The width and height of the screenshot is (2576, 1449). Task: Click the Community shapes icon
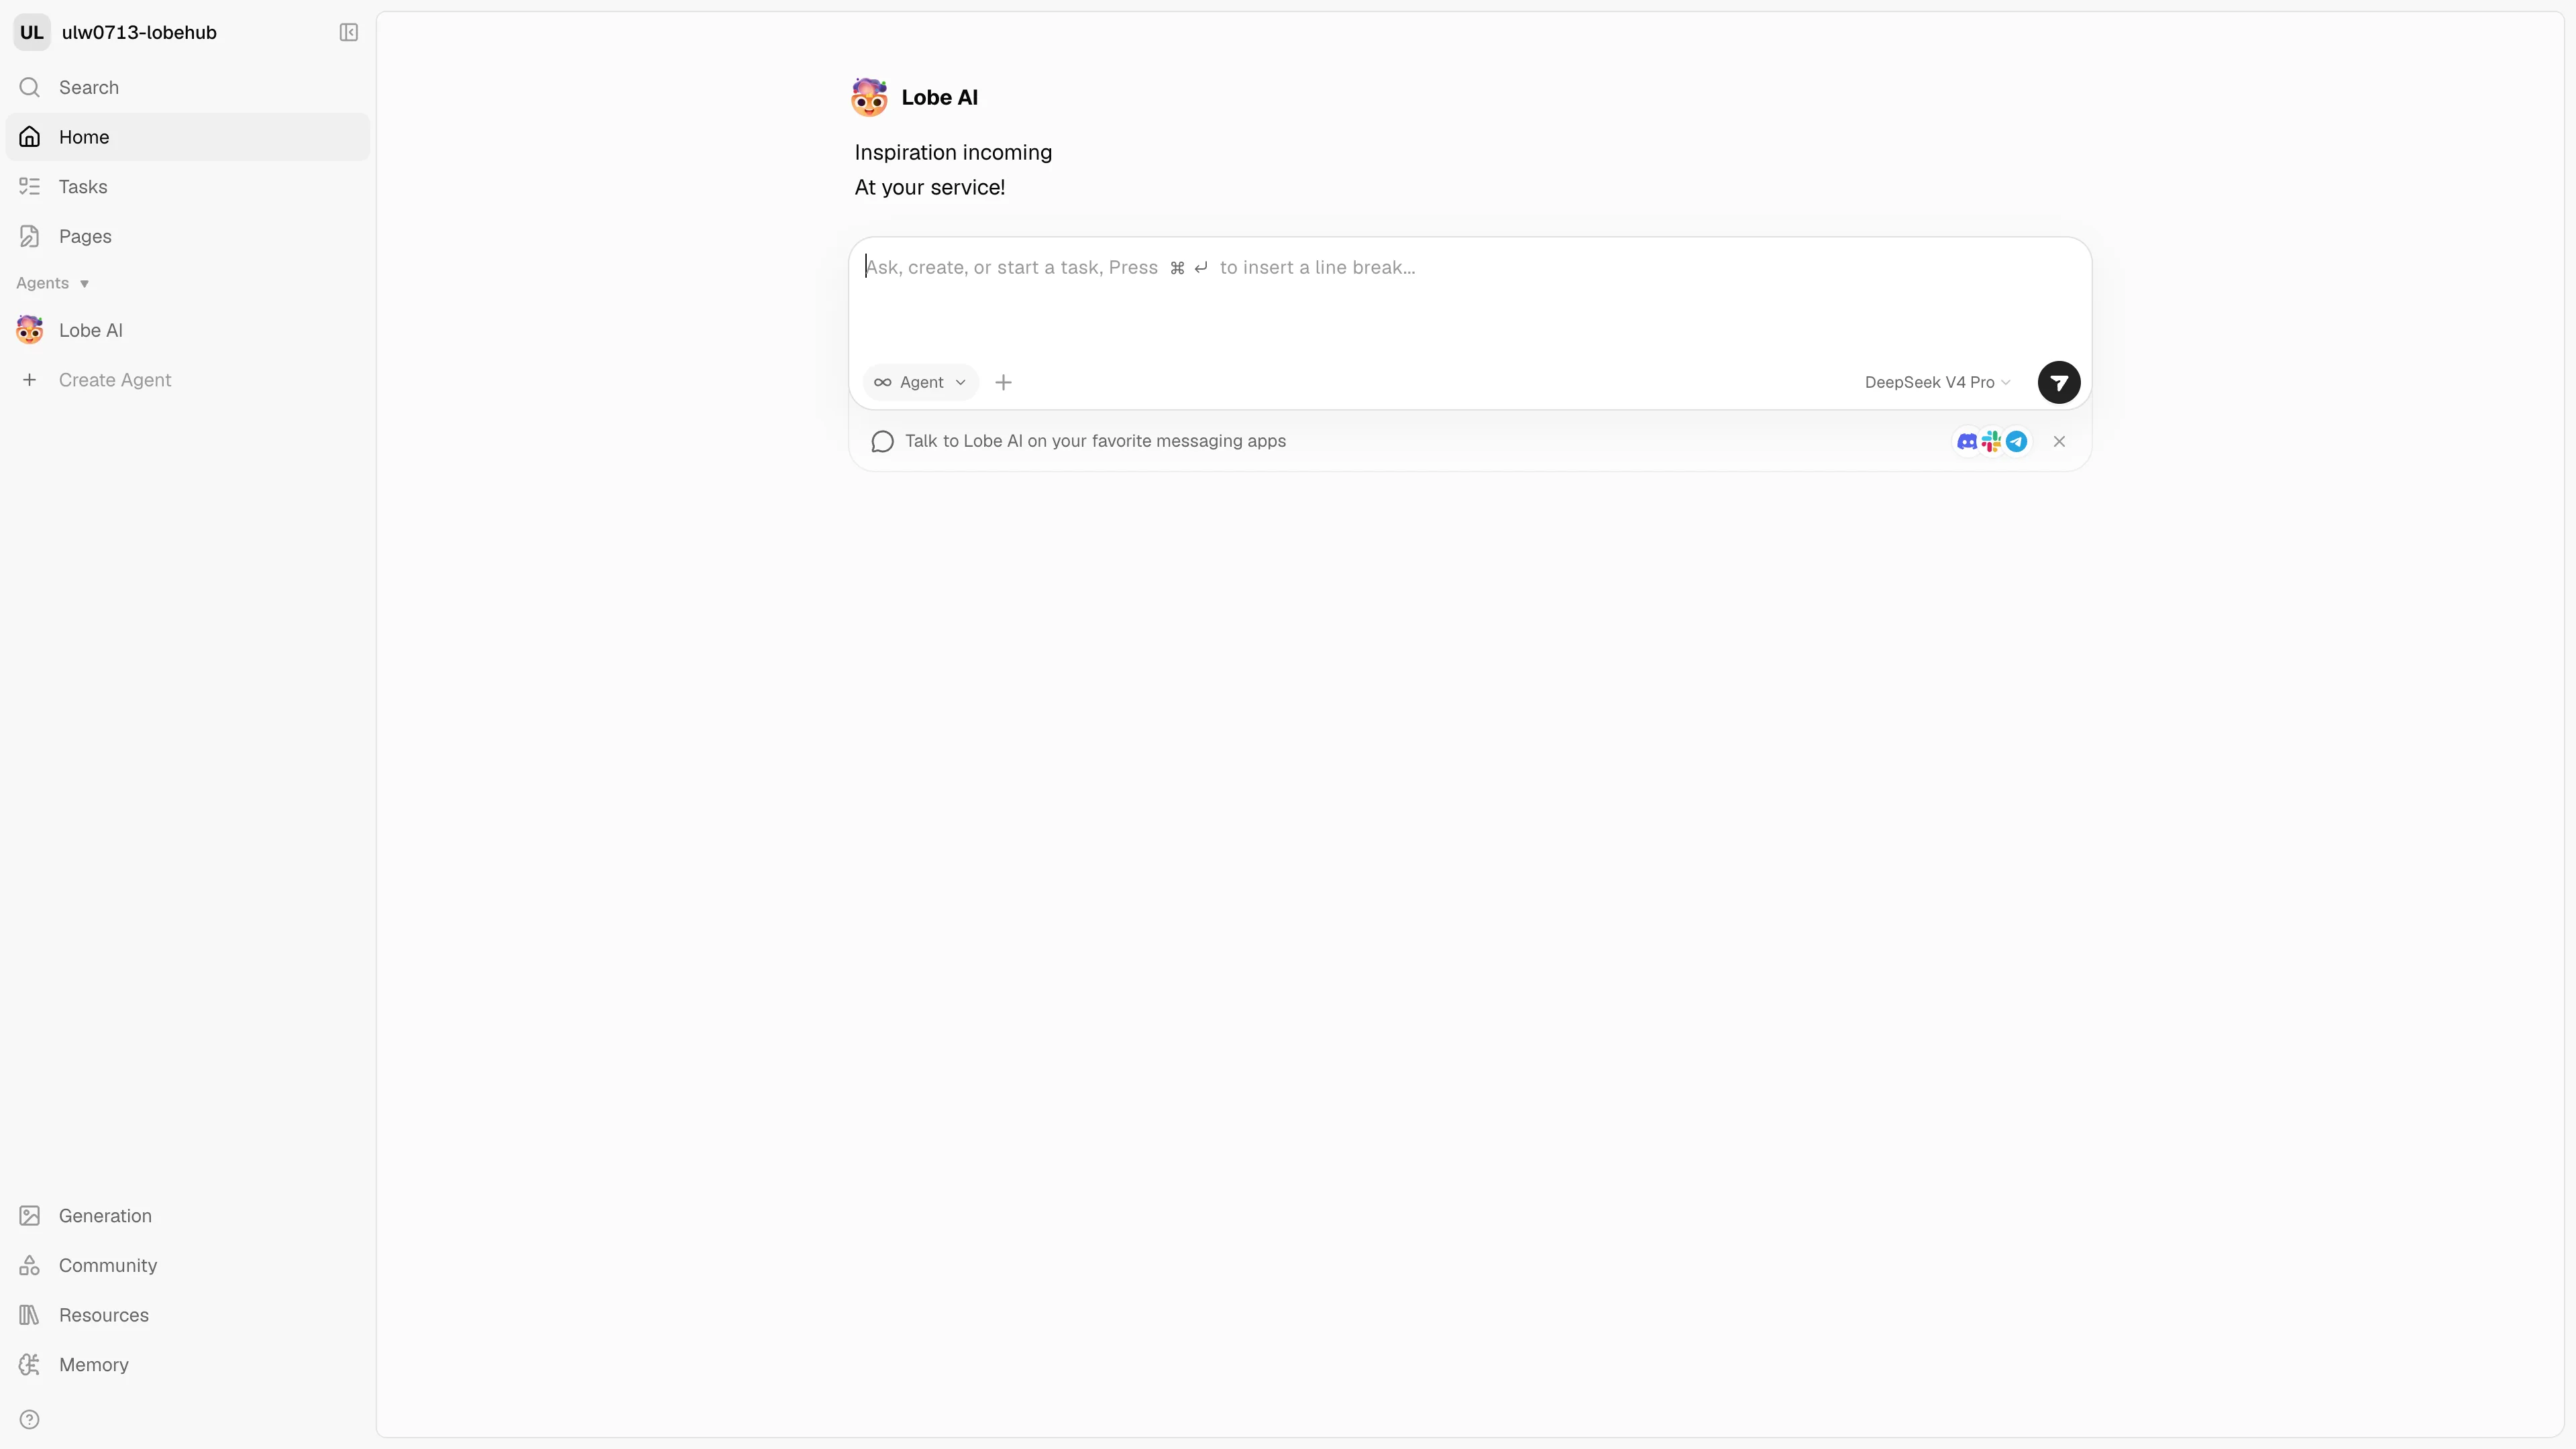[x=30, y=1266]
